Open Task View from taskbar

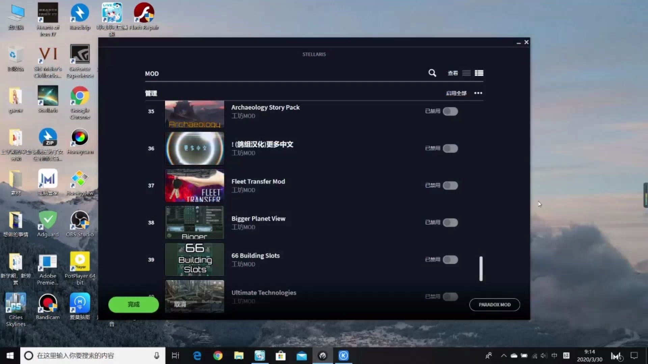pyautogui.click(x=175, y=356)
